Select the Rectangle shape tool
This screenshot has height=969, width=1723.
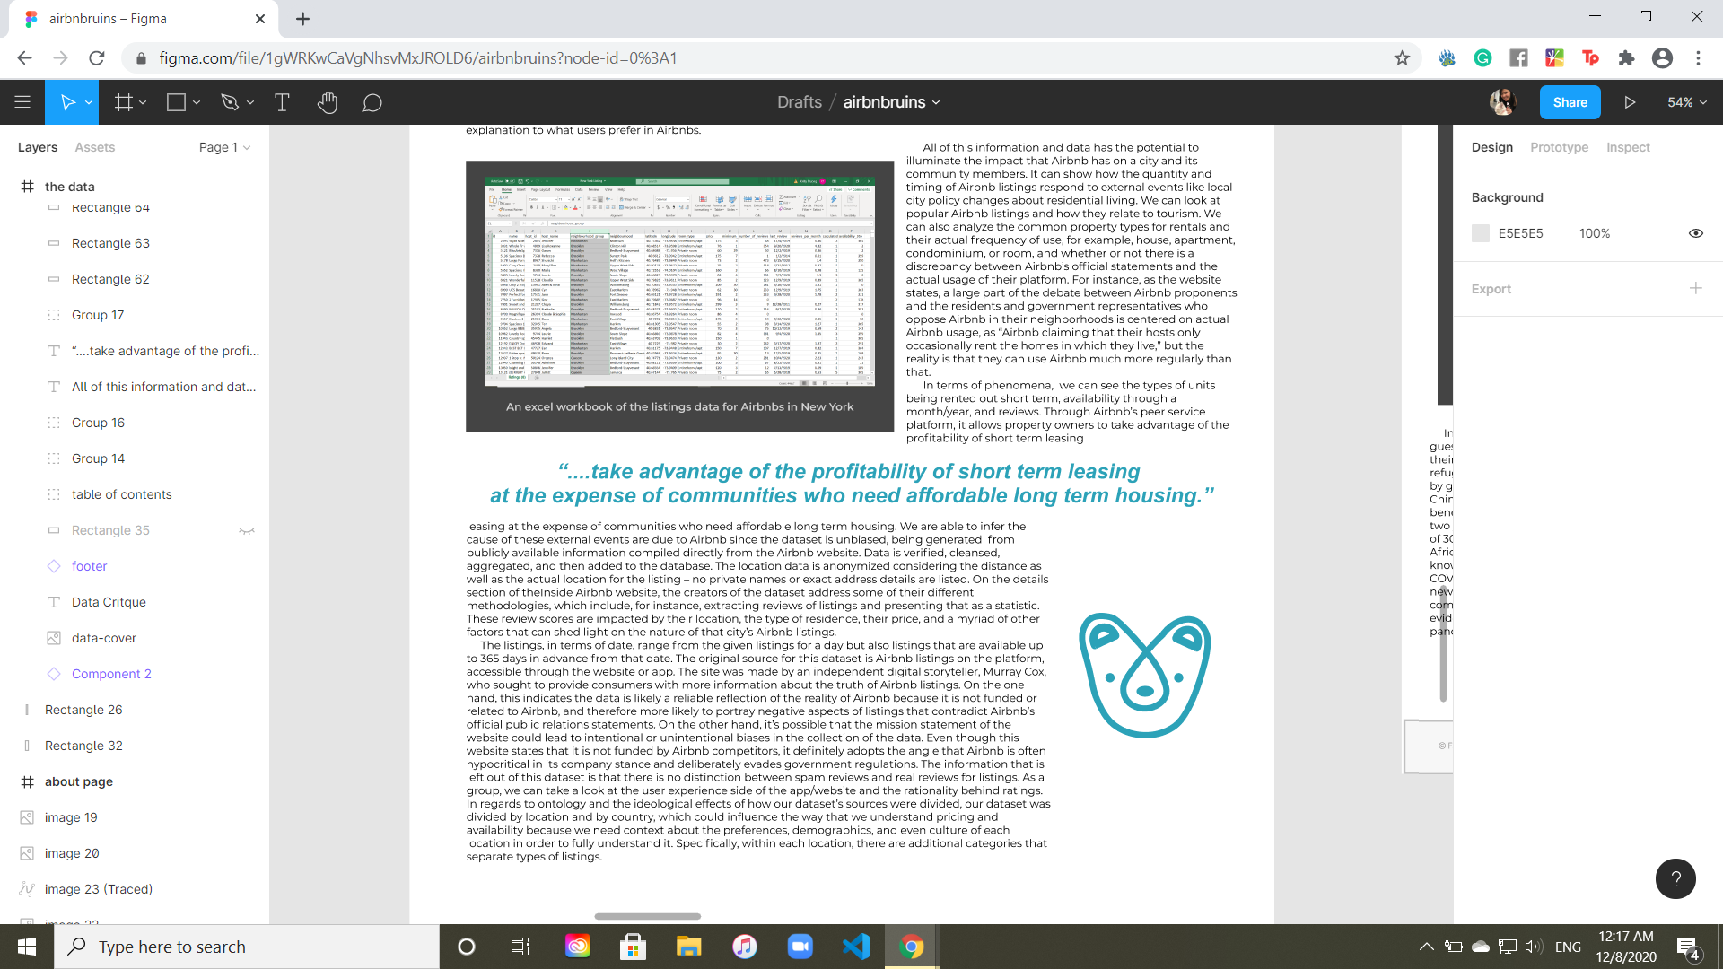point(176,102)
